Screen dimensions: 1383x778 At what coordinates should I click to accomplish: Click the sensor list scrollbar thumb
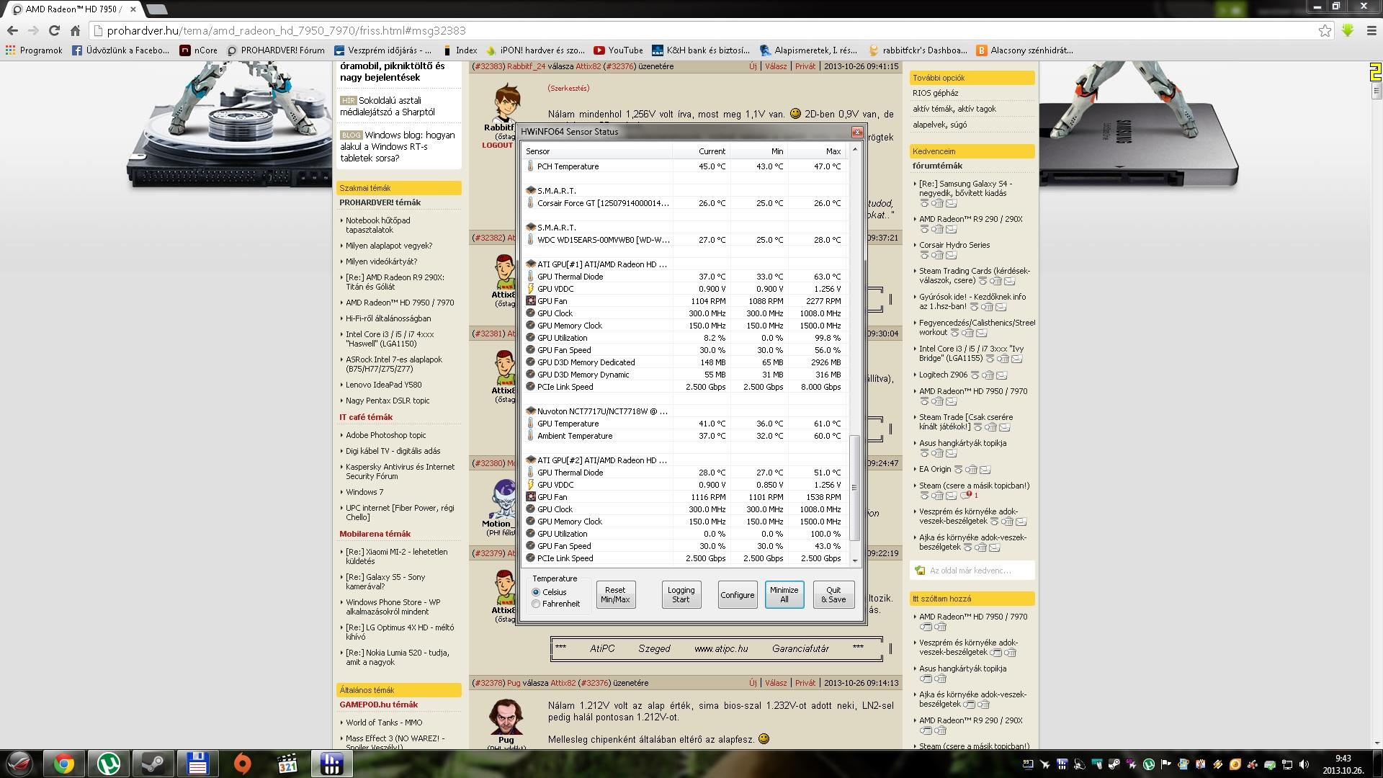(855, 488)
